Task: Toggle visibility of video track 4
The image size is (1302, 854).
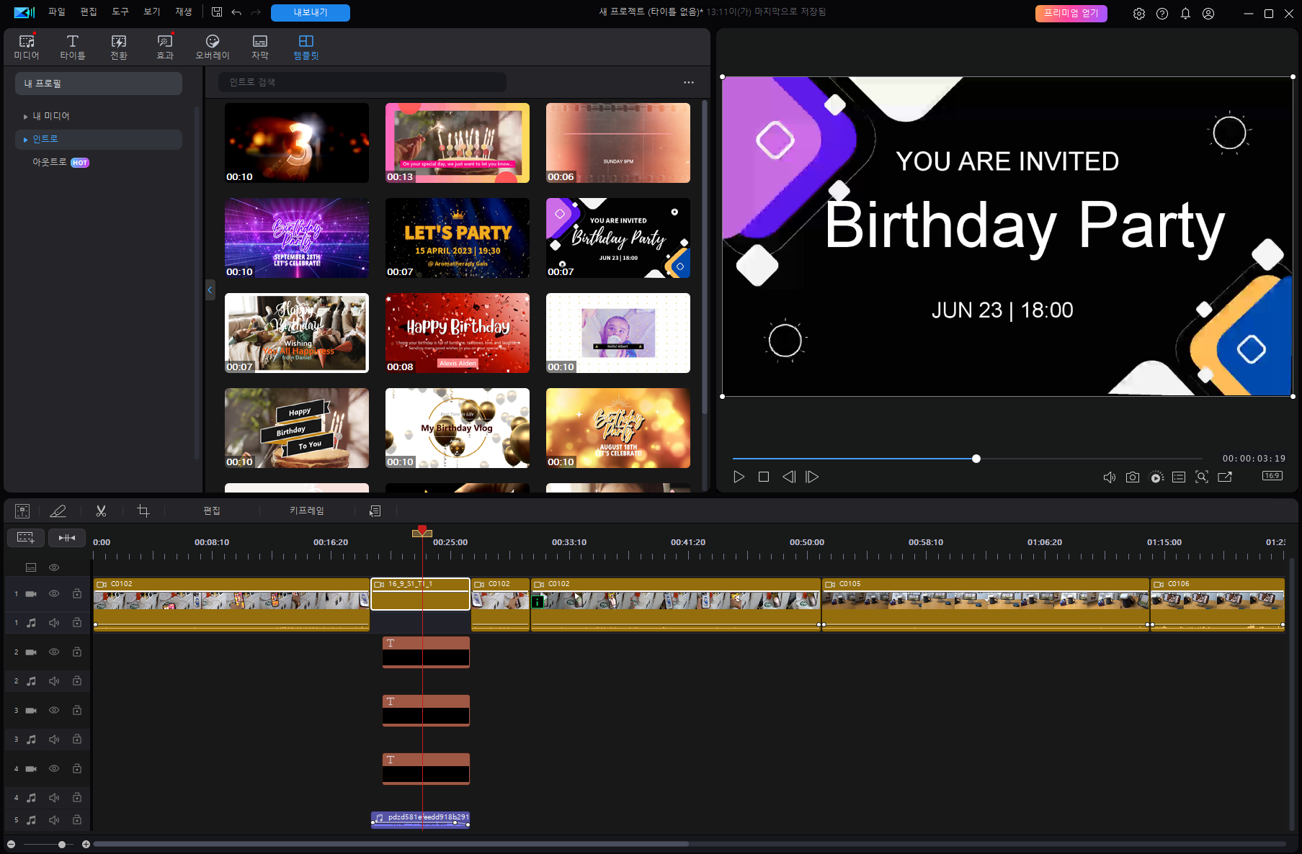Action: tap(54, 768)
